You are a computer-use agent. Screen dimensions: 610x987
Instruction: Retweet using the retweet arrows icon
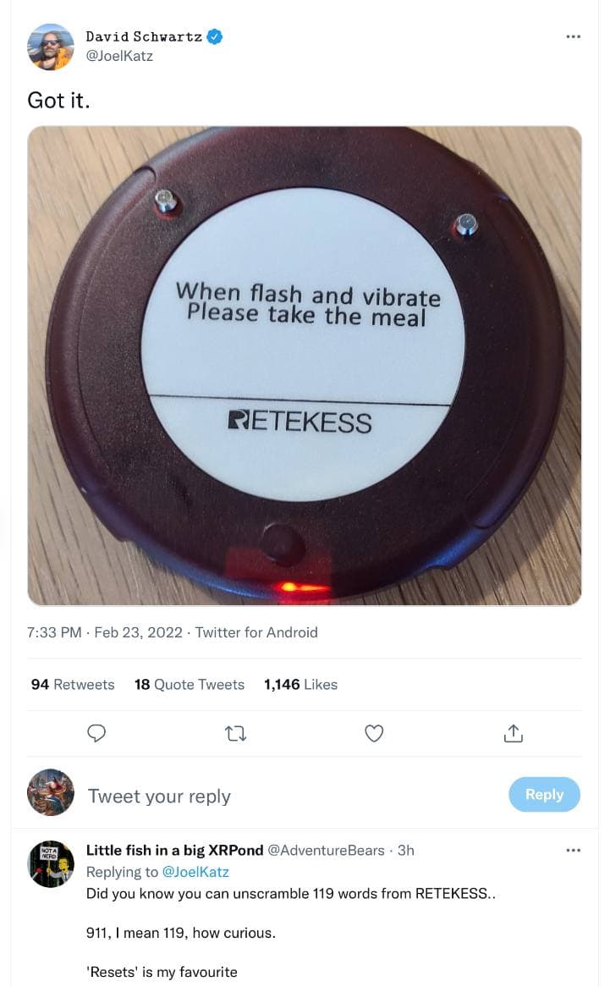(234, 734)
